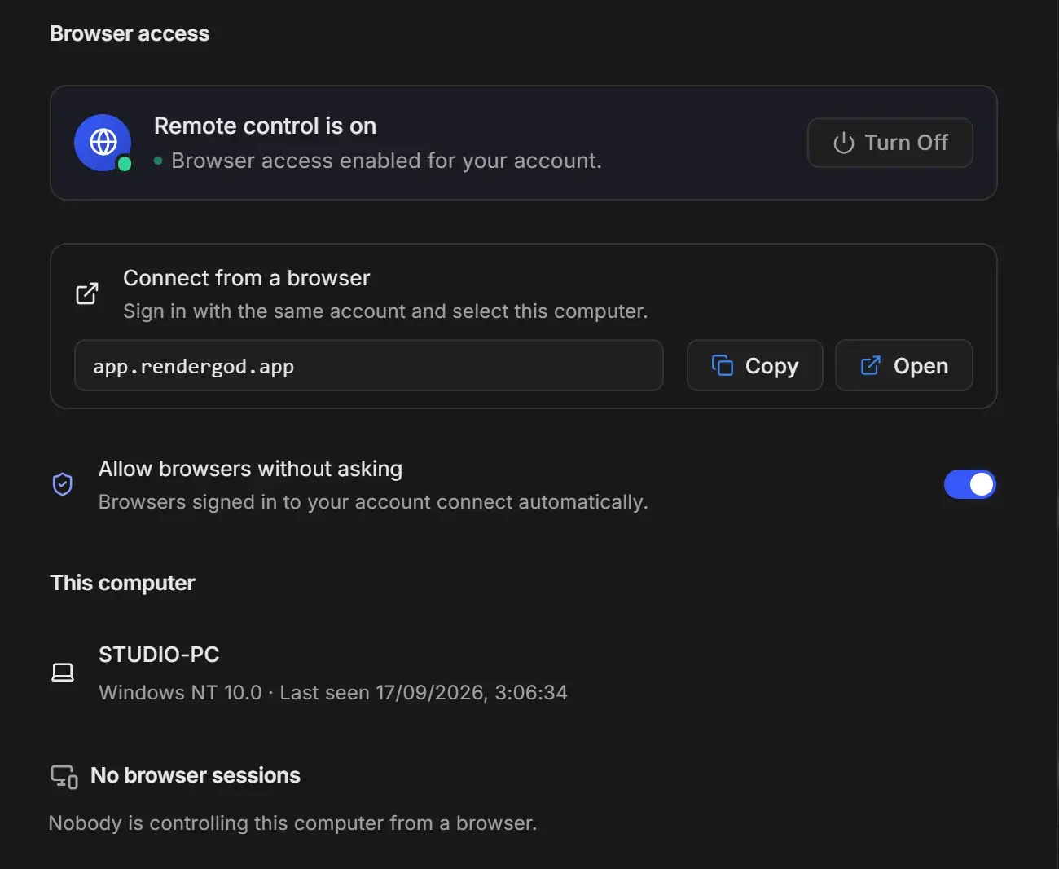Click the app.rendergod.app URL field
This screenshot has width=1059, height=869.
[x=368, y=365]
